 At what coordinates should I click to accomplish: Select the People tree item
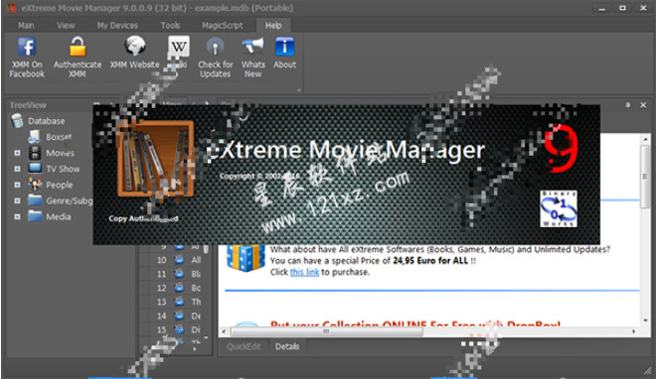(59, 185)
